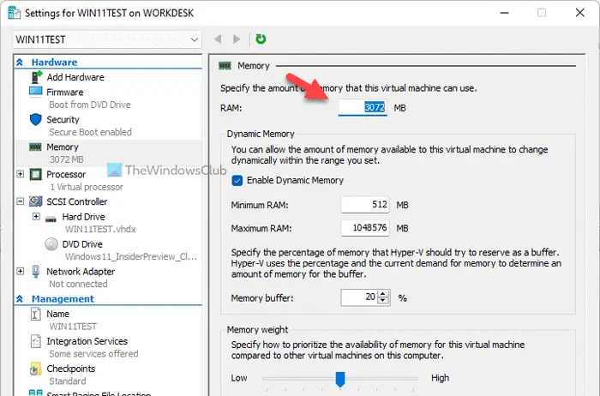Expand the Hard Drive tree node
Image resolution: width=600 pixels, height=396 pixels.
click(36, 217)
